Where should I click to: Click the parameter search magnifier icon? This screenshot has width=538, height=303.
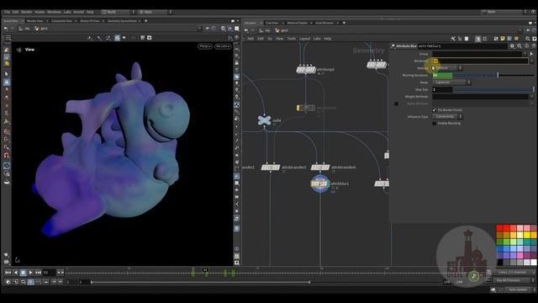coord(520,46)
